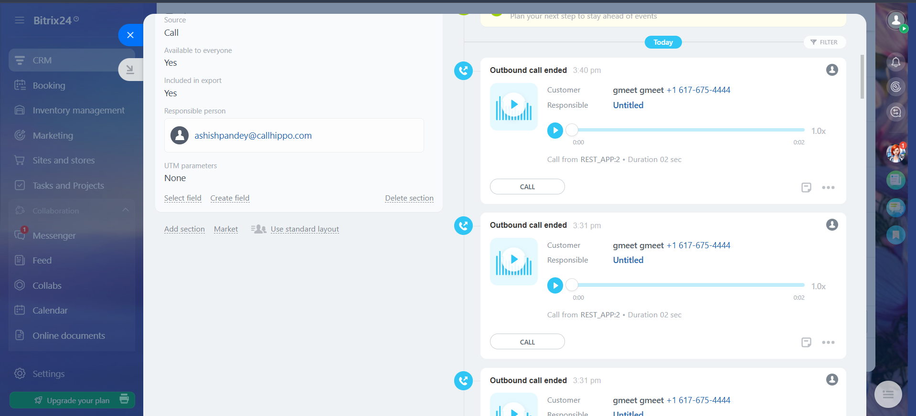The height and width of the screenshot is (416, 916).
Task: Click Create field link
Action: click(x=230, y=198)
